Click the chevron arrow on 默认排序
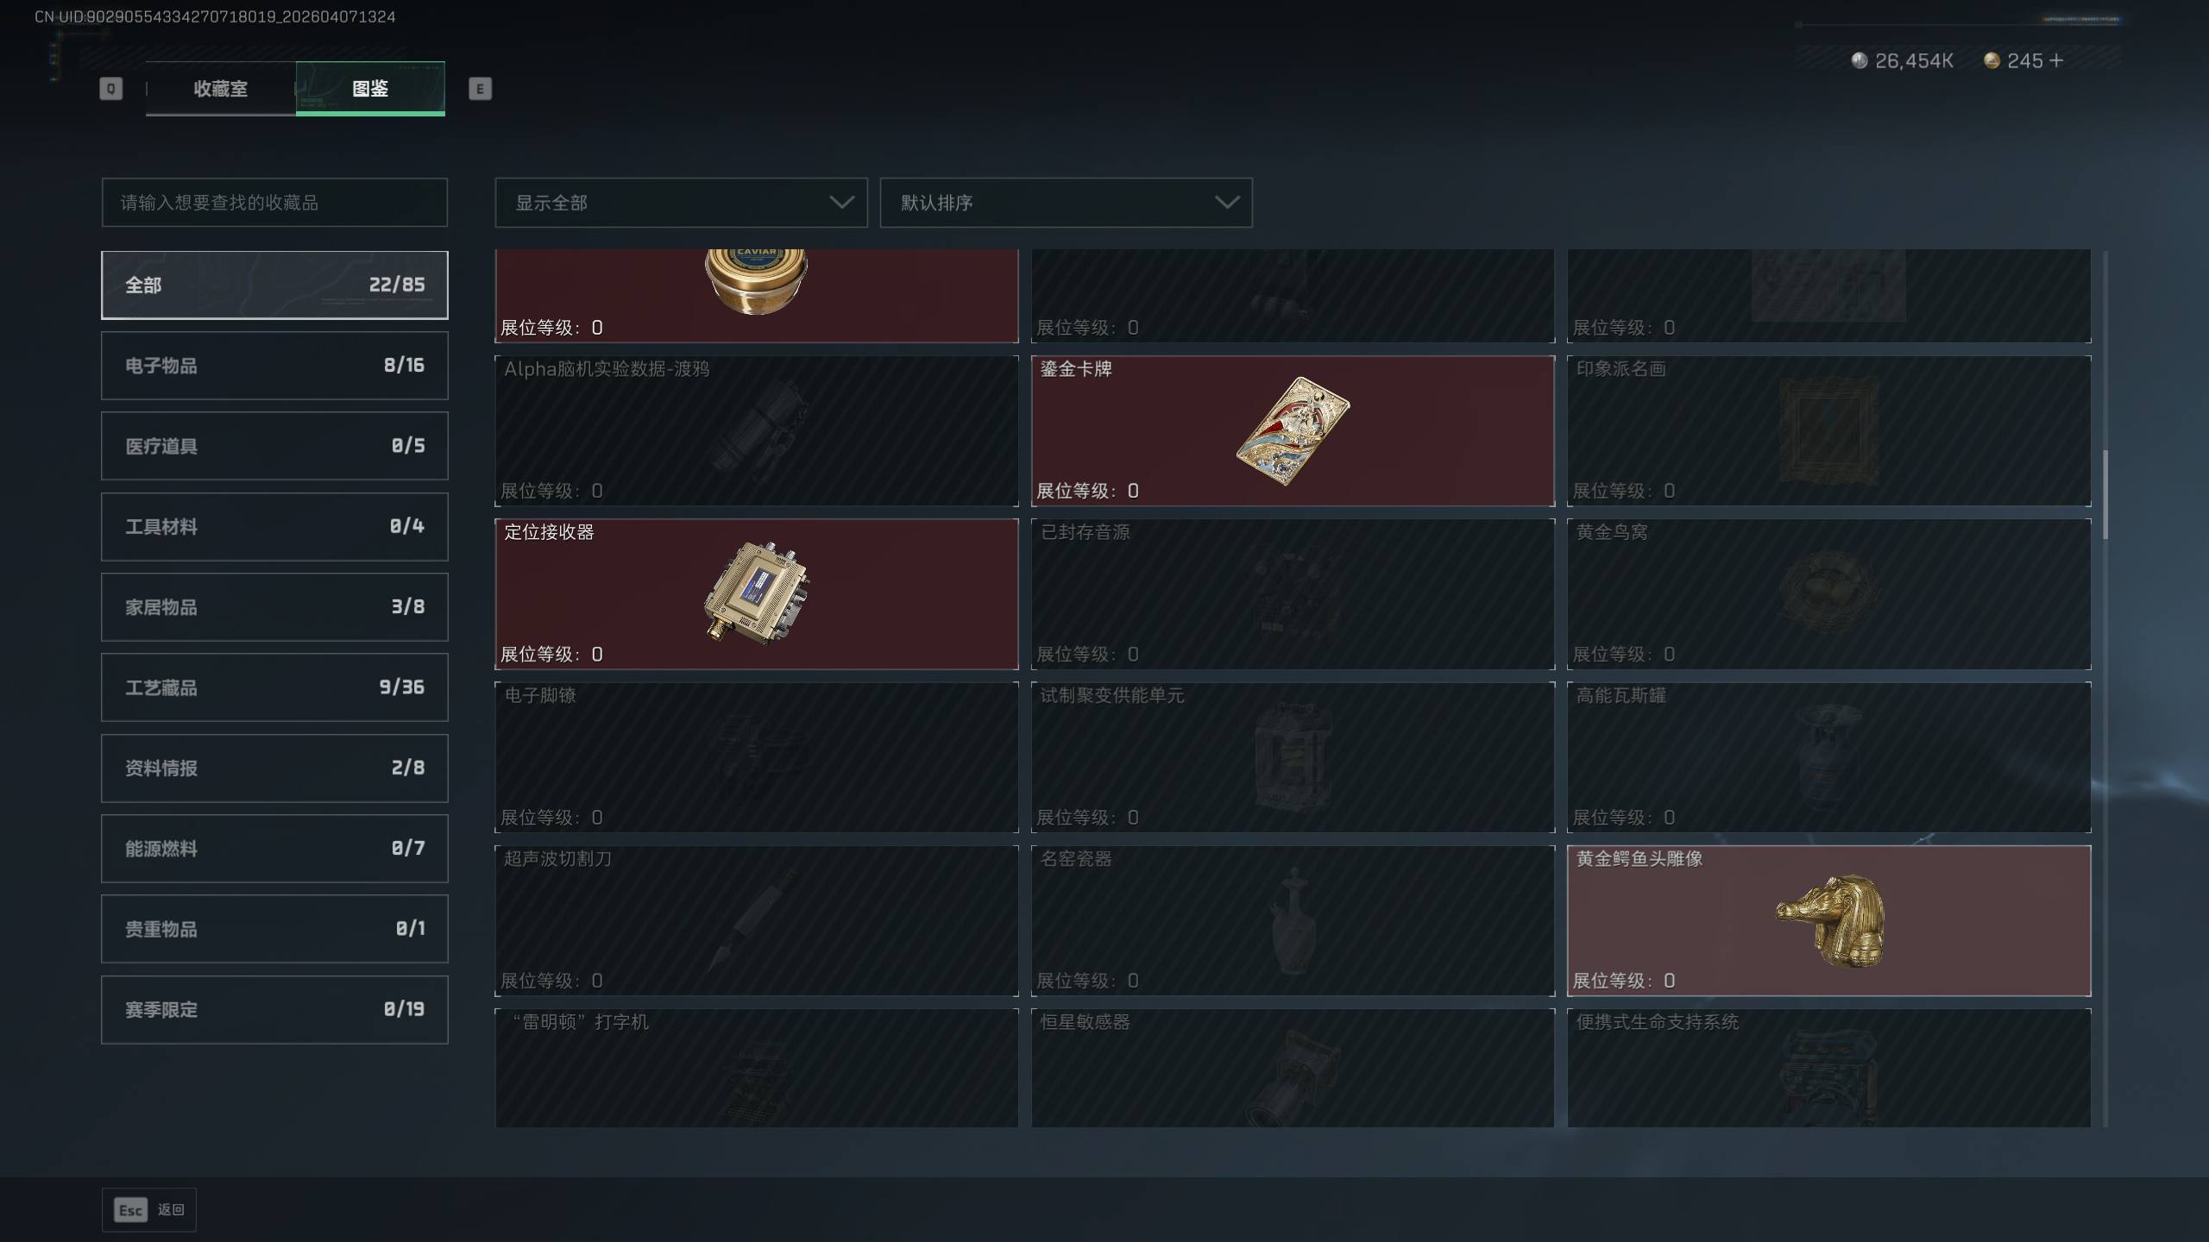The width and height of the screenshot is (2209, 1242). (1227, 203)
